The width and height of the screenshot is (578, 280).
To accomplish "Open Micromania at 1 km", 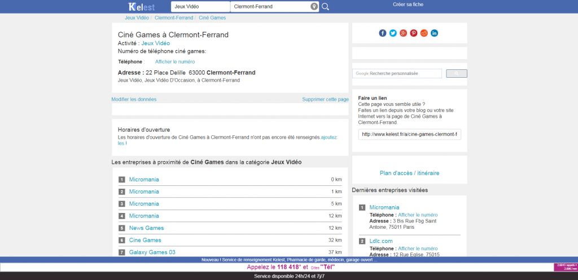I will pos(144,192).
